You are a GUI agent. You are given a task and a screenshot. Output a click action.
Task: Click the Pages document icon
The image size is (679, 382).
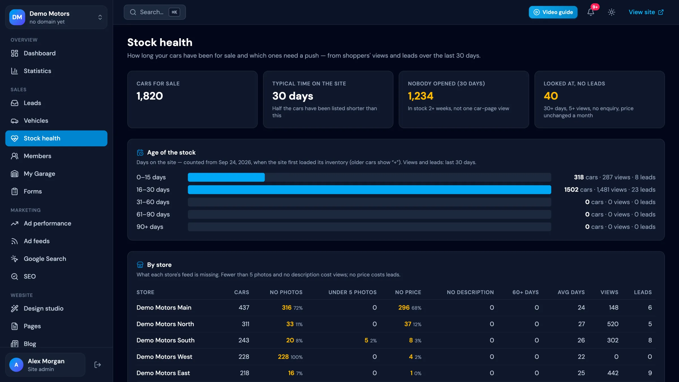[x=14, y=326]
